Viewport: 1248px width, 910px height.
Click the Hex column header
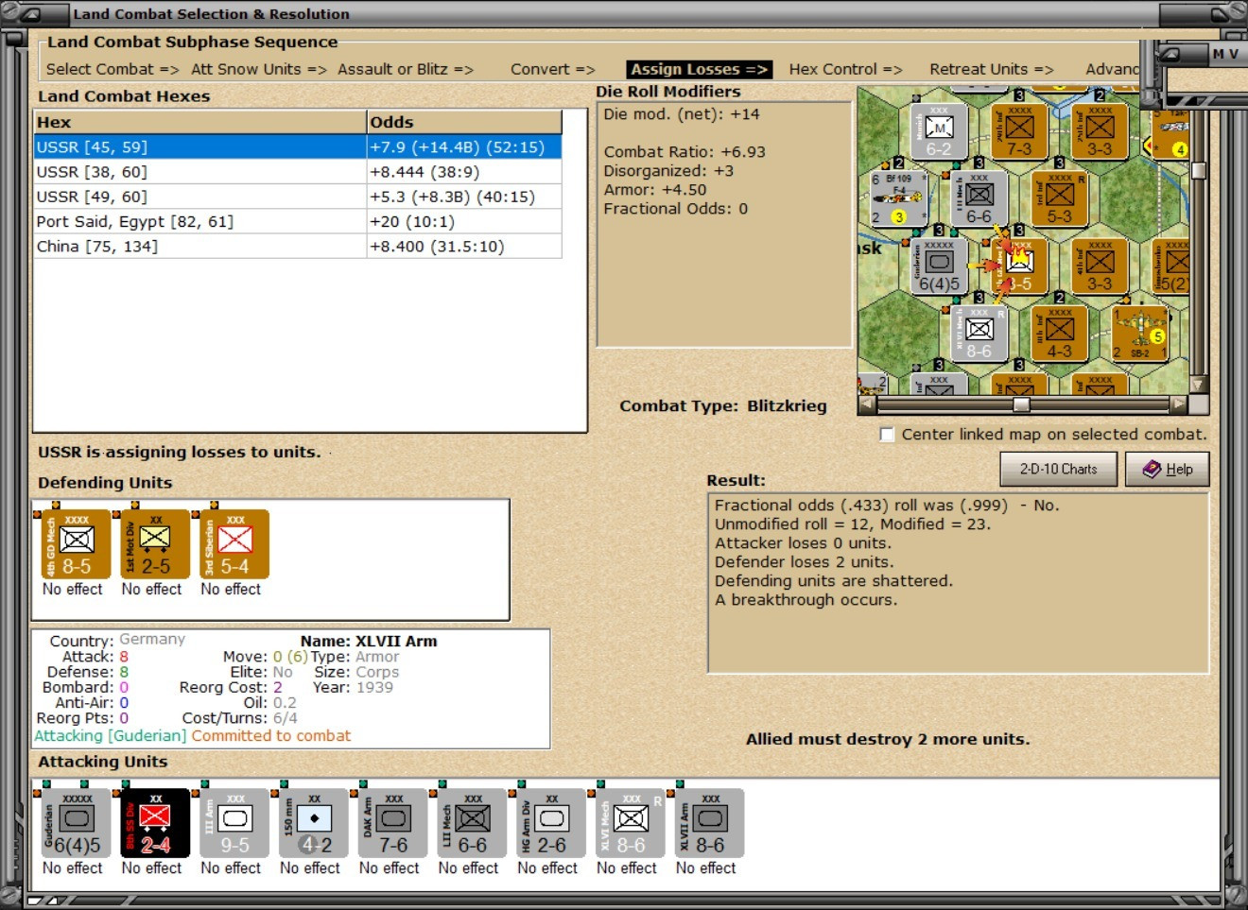tap(200, 122)
